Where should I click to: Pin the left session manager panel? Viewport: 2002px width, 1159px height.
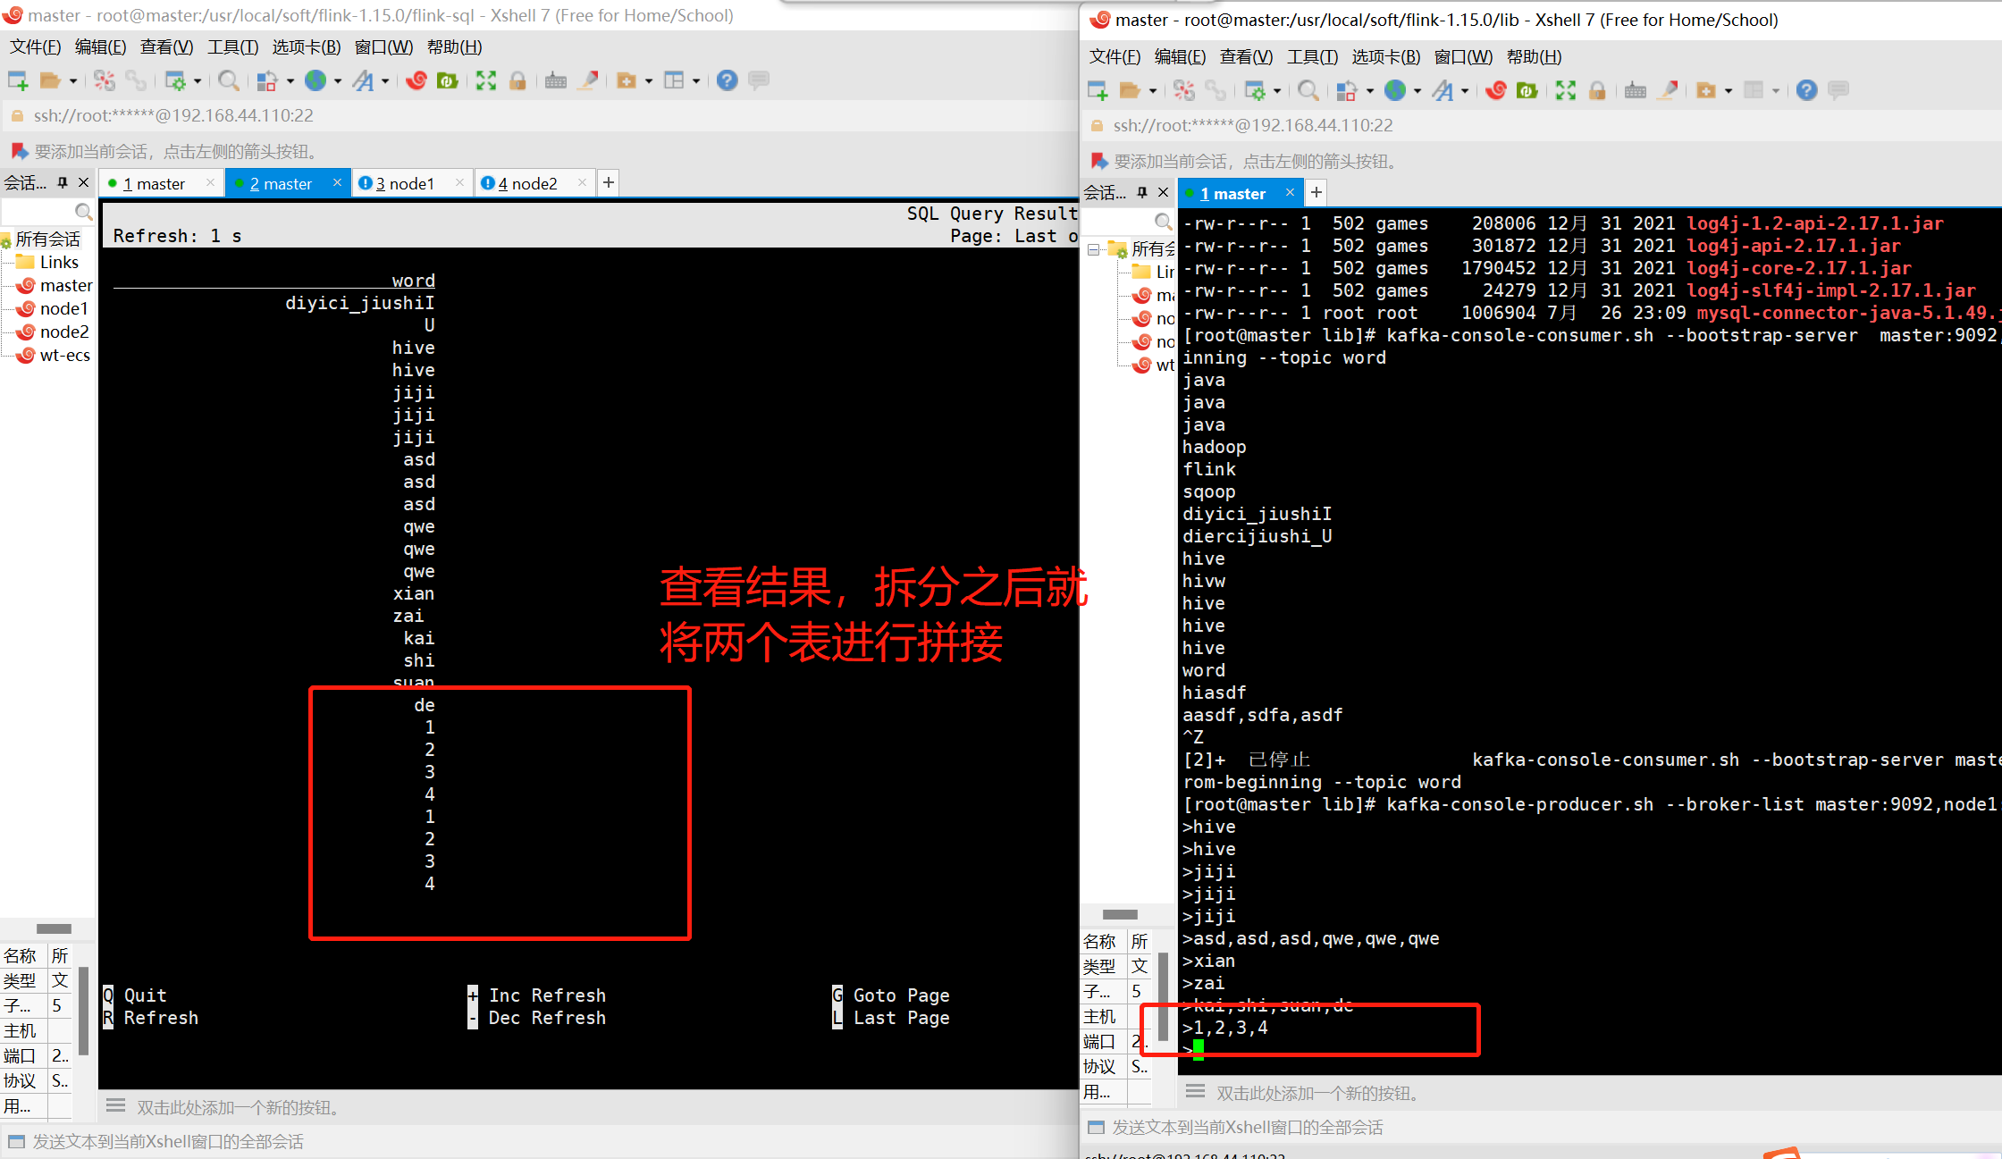(x=63, y=183)
